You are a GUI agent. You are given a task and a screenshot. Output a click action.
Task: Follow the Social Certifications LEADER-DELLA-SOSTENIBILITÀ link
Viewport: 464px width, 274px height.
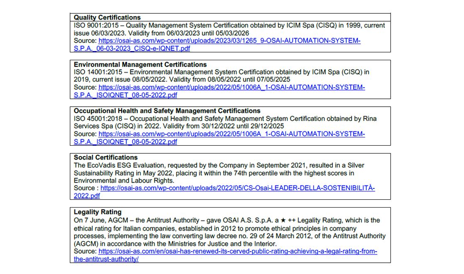pyautogui.click(x=237, y=188)
